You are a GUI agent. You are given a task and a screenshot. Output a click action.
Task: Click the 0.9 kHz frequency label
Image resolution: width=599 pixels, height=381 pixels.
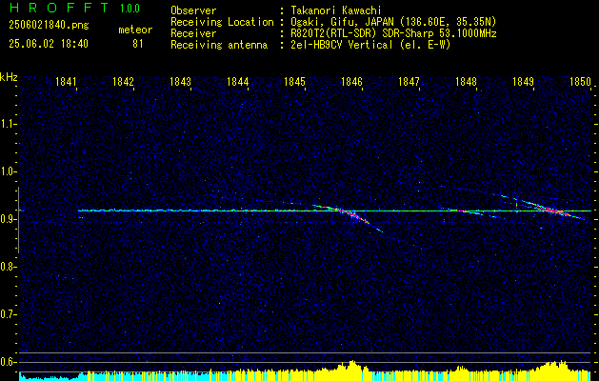coord(8,219)
